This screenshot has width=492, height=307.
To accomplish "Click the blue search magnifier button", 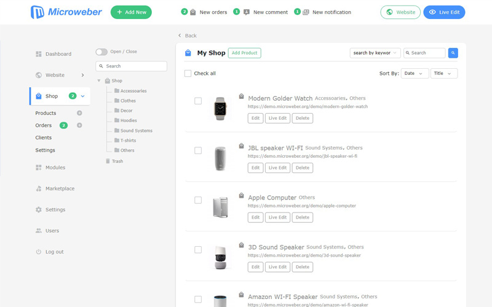I will pos(453,53).
